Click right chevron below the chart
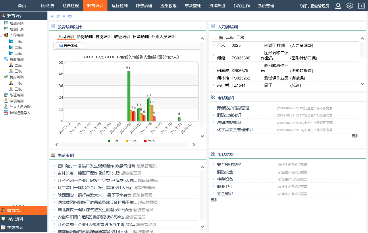Viewport: 368px width, 233px height. click(194, 145)
